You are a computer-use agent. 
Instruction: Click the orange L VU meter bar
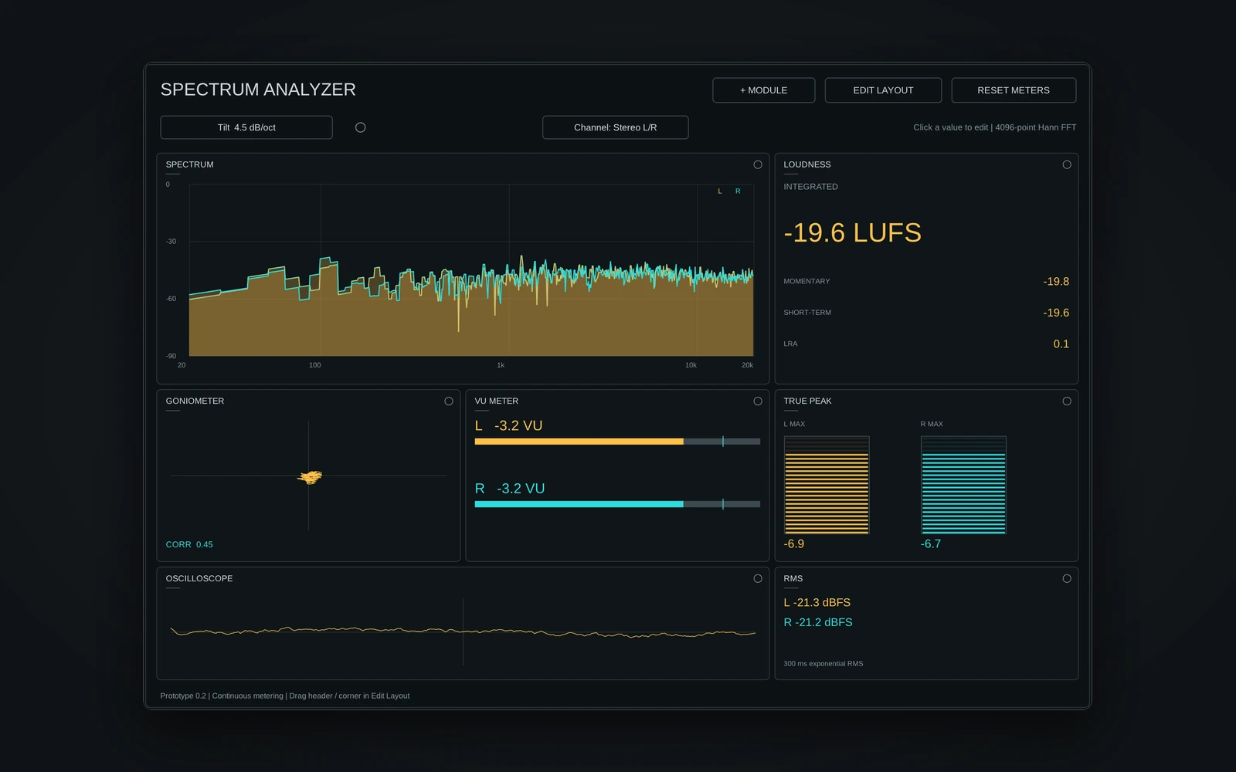617,442
